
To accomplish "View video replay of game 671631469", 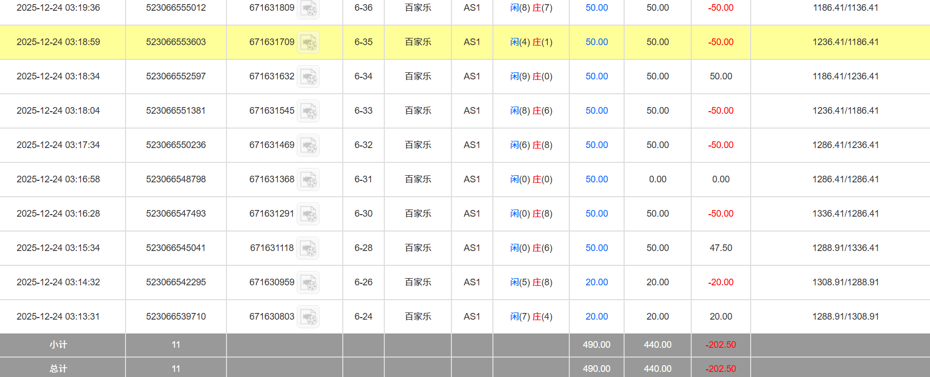I will (308, 145).
